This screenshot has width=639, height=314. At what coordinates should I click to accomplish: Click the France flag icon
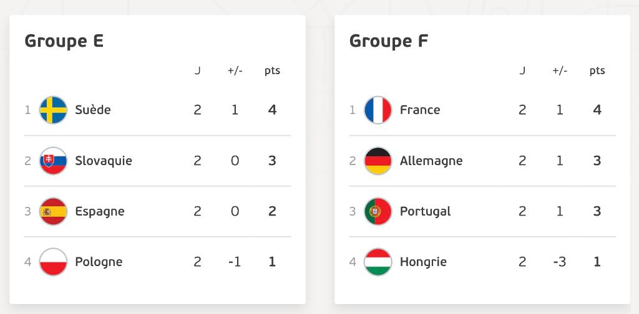pos(378,110)
